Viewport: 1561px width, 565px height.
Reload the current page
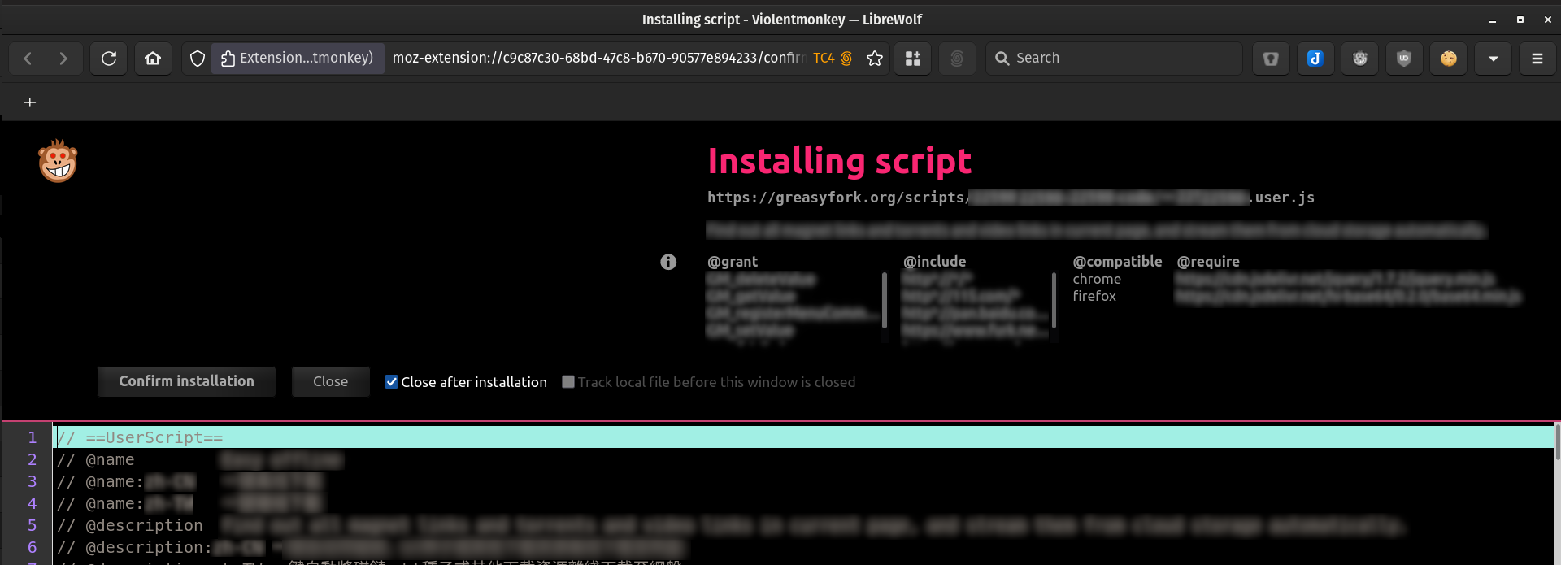pos(109,59)
